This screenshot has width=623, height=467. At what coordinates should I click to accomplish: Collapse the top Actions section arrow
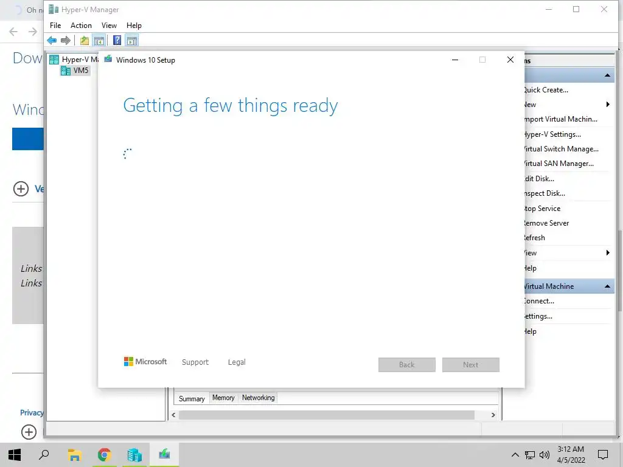pos(608,75)
